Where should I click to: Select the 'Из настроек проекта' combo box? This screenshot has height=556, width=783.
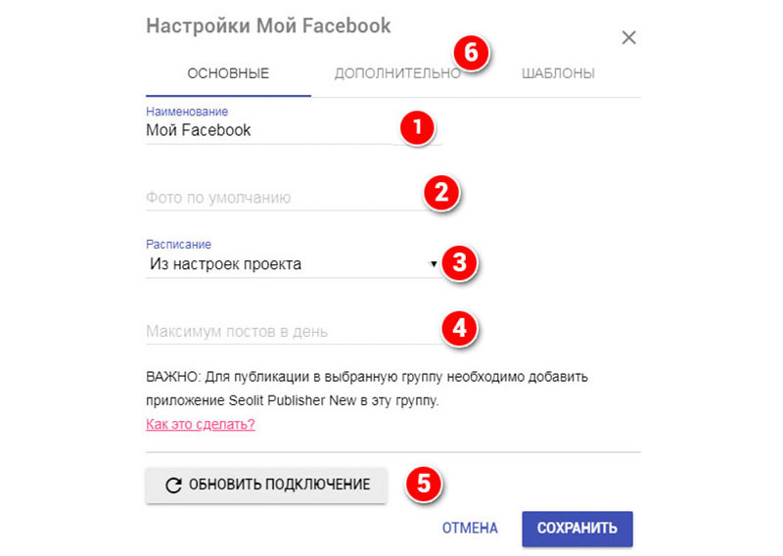pyautogui.click(x=294, y=263)
